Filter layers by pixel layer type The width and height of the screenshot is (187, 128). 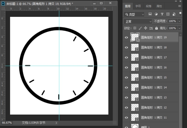tap(150, 14)
